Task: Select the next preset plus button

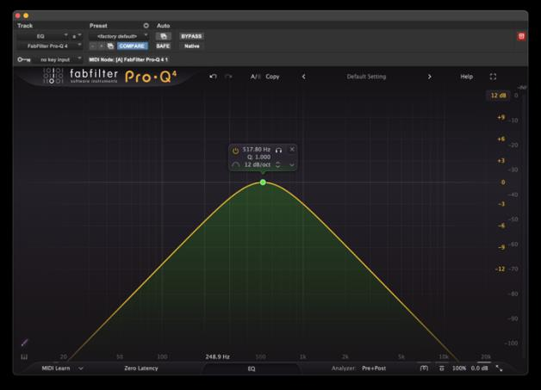Action: pyautogui.click(x=101, y=46)
